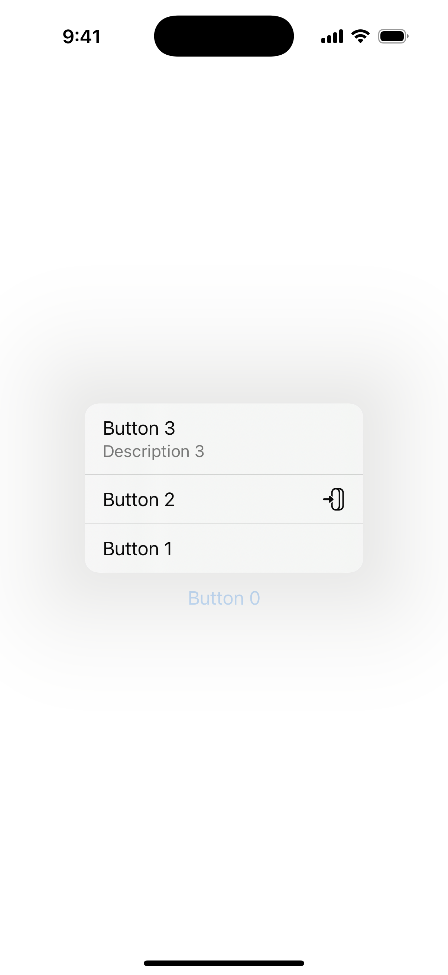Viewport: 448px width, 975px height.
Task: Pick Button 1 in the menu
Action: coord(224,548)
